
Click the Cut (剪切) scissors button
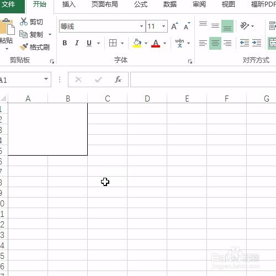click(x=31, y=22)
